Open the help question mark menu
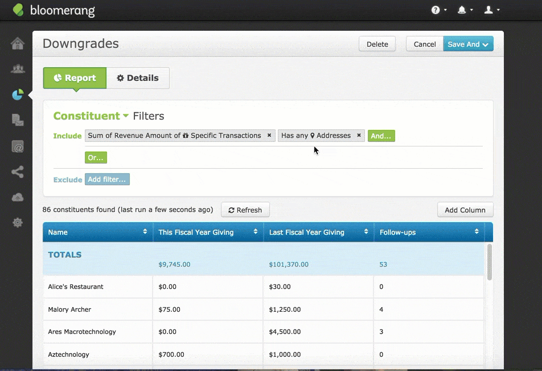The image size is (542, 371). click(x=438, y=10)
